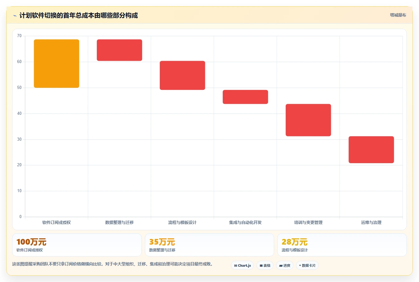Viewport: 419px width, 282px height.
Task: Click x-axis label 软件订阅或授权
Action: click(x=56, y=222)
